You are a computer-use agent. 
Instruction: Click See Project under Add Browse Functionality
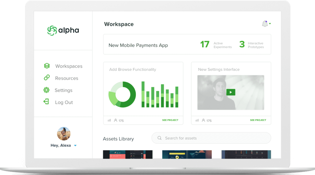pos(170,120)
